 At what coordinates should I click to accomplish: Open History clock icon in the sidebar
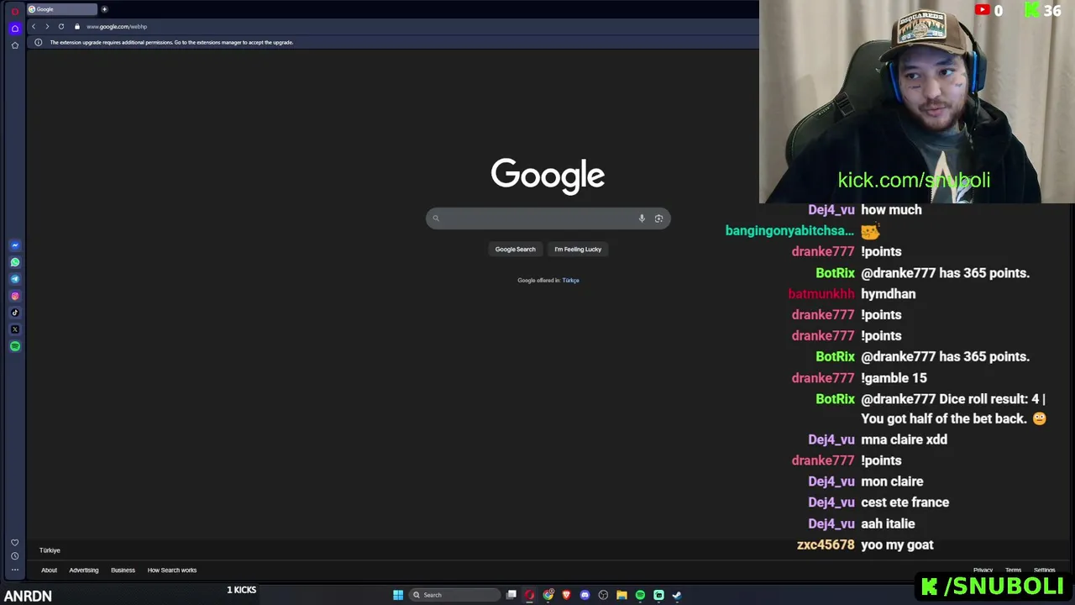point(14,556)
